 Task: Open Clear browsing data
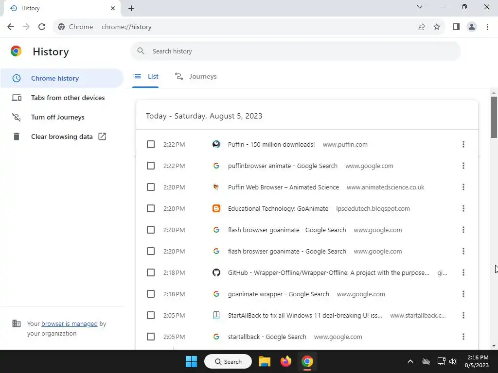(x=62, y=136)
